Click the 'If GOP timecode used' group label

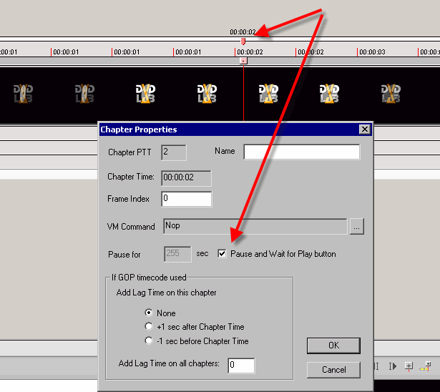(149, 278)
